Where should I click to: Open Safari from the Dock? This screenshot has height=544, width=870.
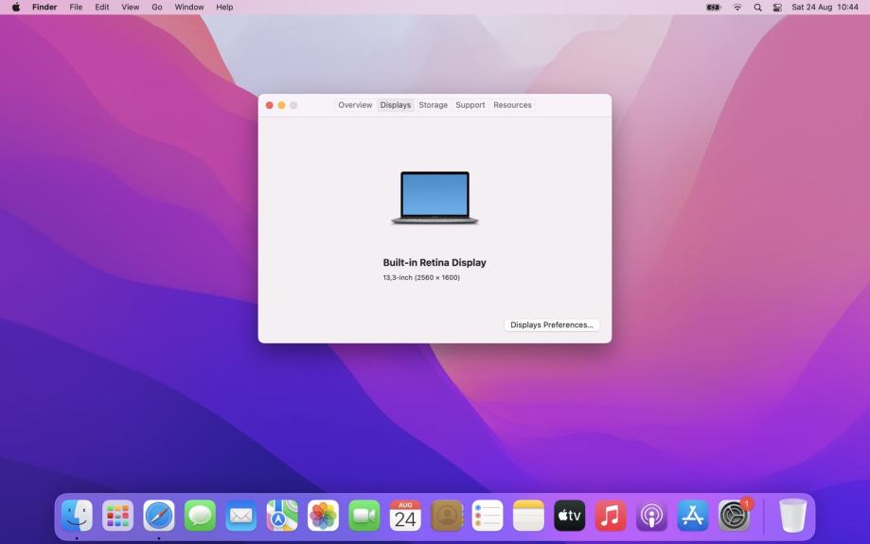tap(159, 516)
